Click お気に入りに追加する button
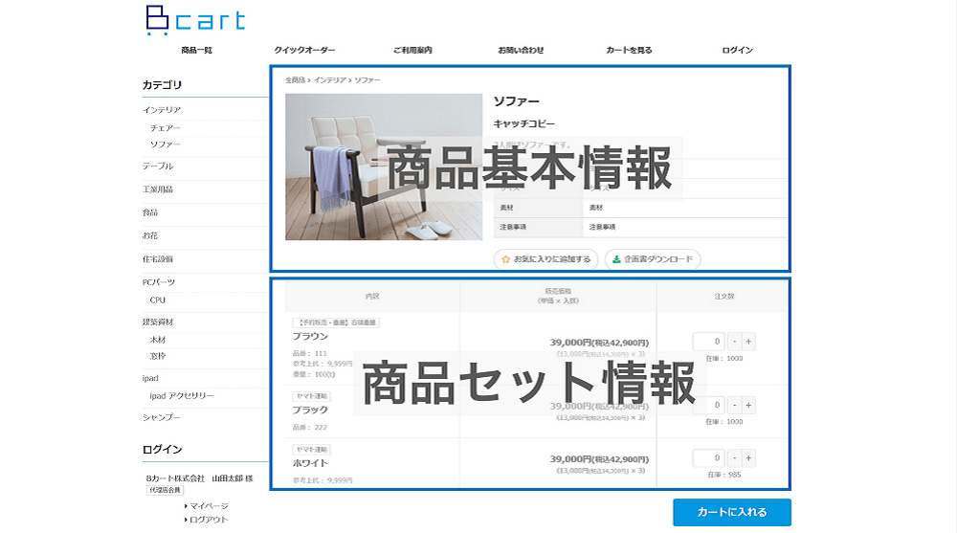This screenshot has width=957, height=533. pos(545,259)
